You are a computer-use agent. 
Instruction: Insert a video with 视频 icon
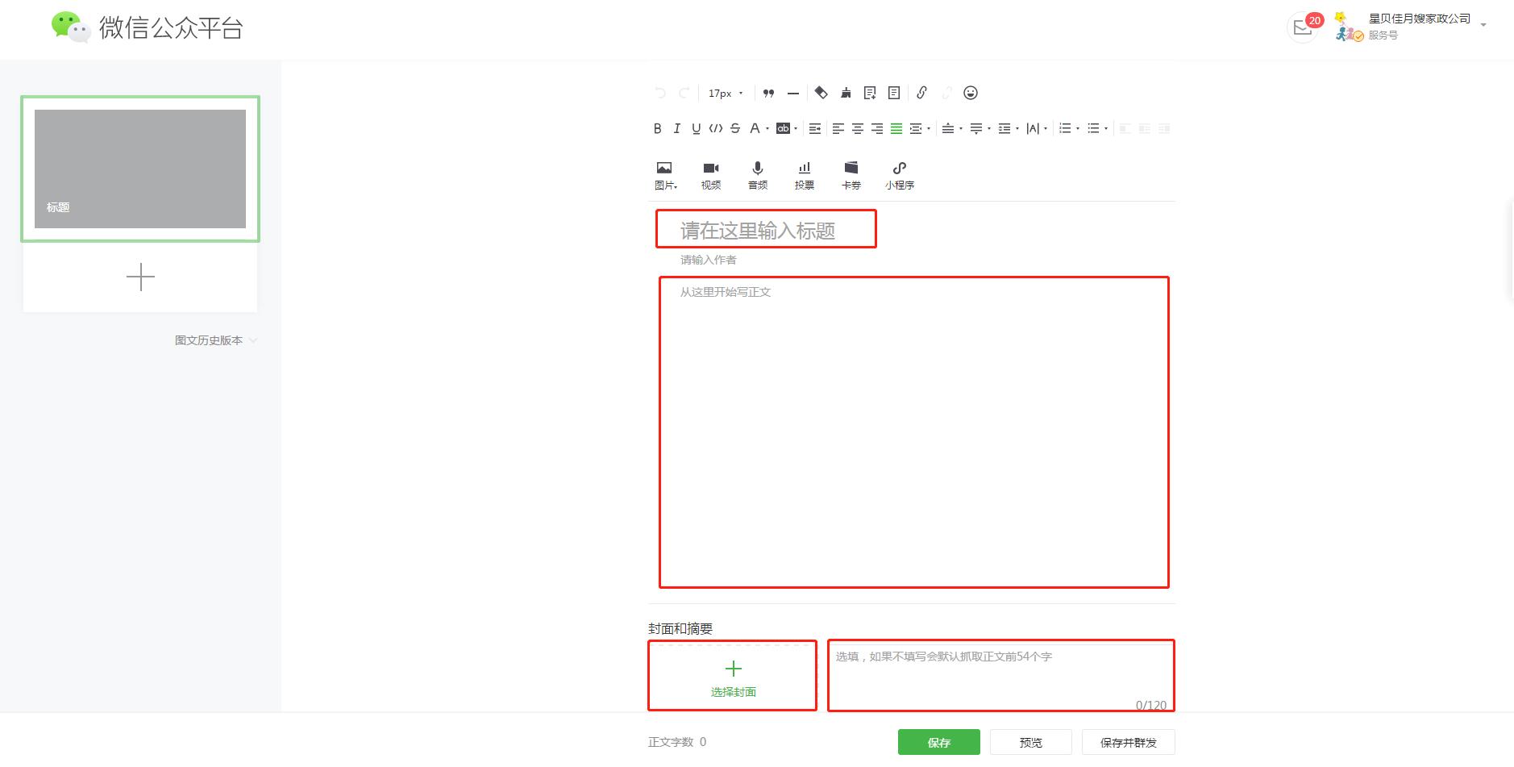(x=711, y=175)
